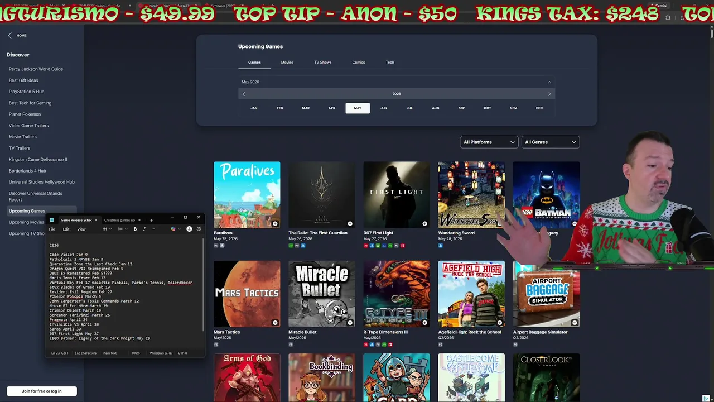Click plus icon on 007 First Light cover
This screenshot has height=402, width=714.
point(424,224)
